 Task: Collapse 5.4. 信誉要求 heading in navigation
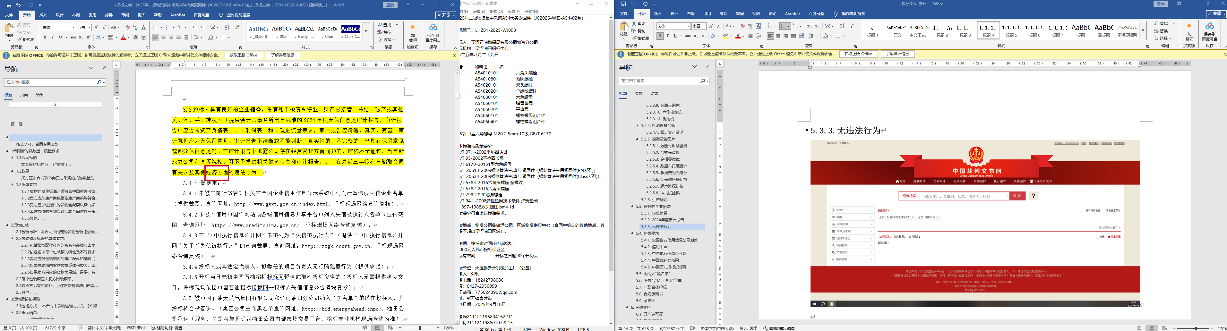click(632, 233)
